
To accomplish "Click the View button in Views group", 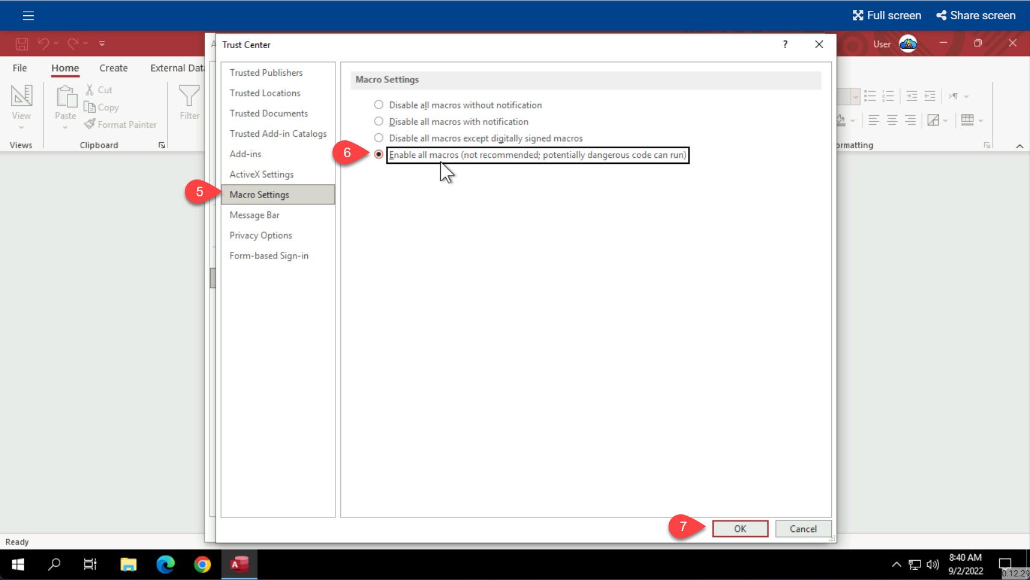I will 22,102.
